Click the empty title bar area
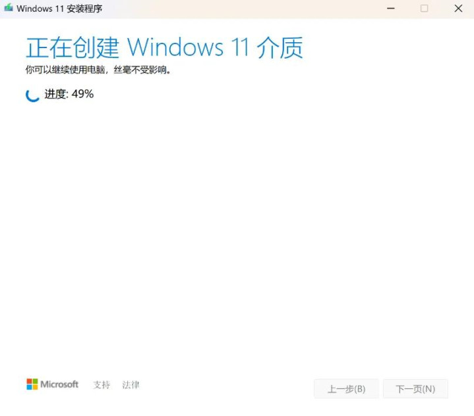Viewport: 474px width, 416px height. 242,9
